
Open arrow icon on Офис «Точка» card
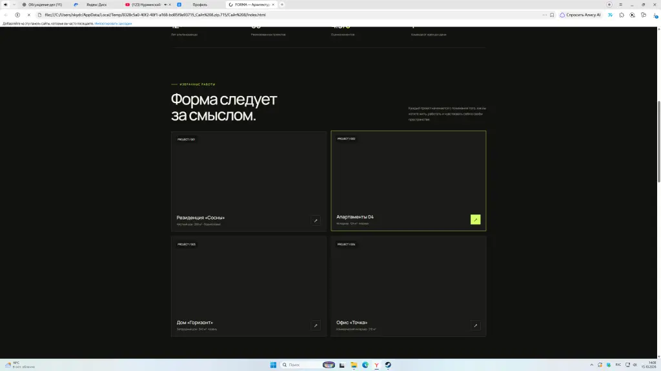[475, 325]
